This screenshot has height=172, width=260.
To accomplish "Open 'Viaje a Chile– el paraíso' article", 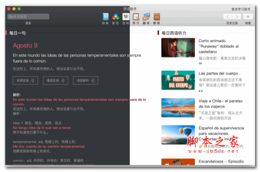I will [220, 103].
